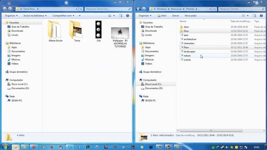This screenshot has width=267, height=150.
Task: Open the Windows Start orb
Action: pos(5,147)
